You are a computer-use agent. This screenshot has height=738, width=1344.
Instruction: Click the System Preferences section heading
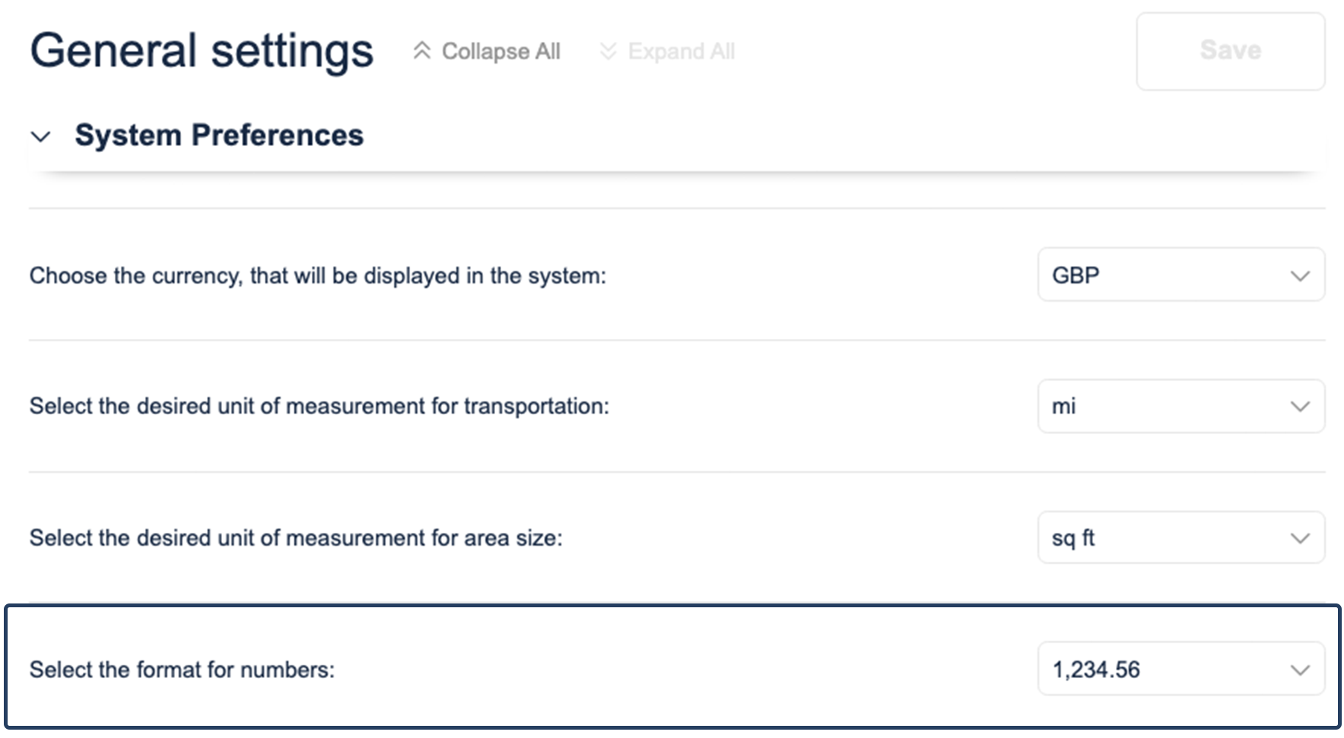point(219,135)
